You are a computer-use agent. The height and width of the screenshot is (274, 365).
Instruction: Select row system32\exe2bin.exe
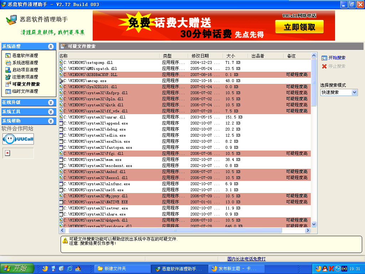(x=185, y=141)
